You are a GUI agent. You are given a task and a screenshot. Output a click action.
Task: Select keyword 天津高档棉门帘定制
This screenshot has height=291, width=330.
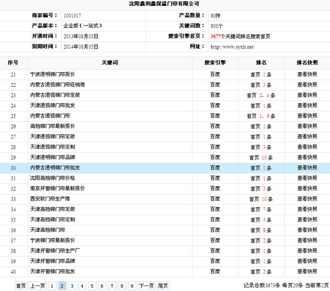tap(53, 220)
